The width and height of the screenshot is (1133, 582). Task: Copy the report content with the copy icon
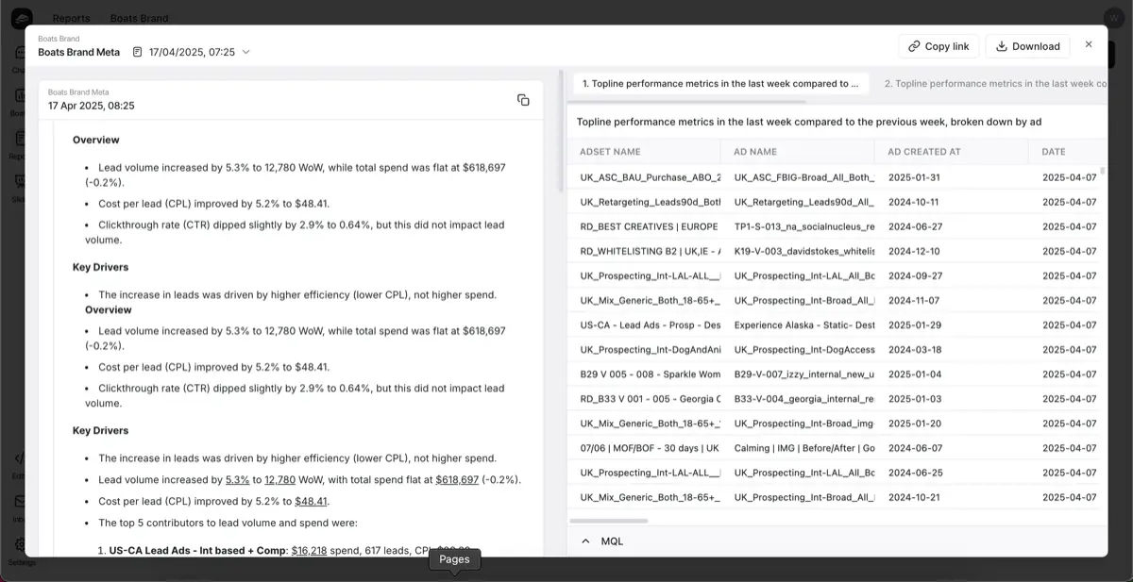[523, 100]
